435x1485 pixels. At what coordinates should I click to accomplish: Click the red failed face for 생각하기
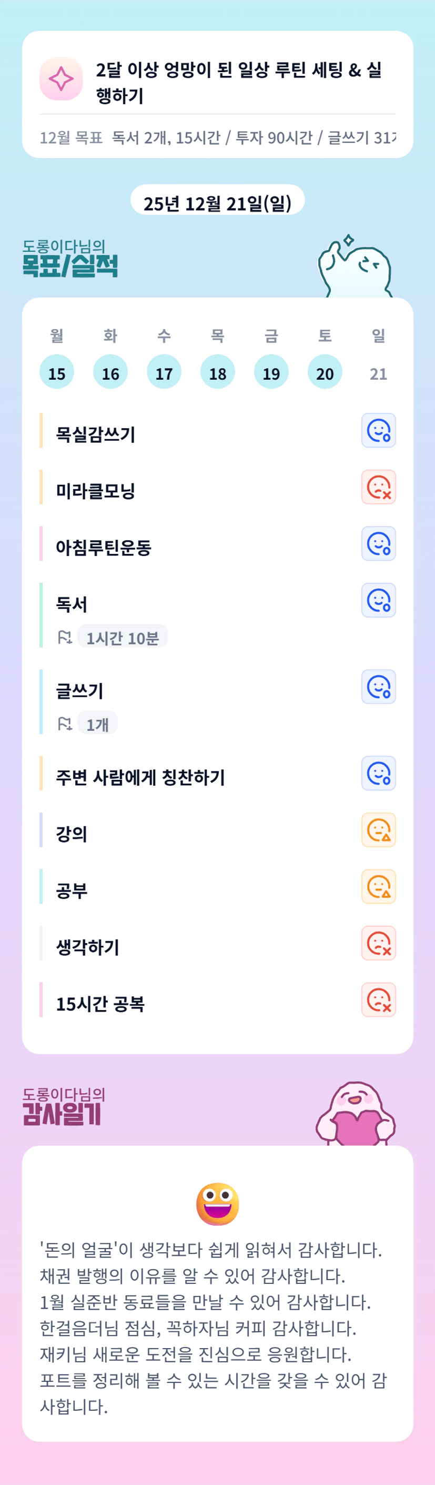tap(379, 943)
